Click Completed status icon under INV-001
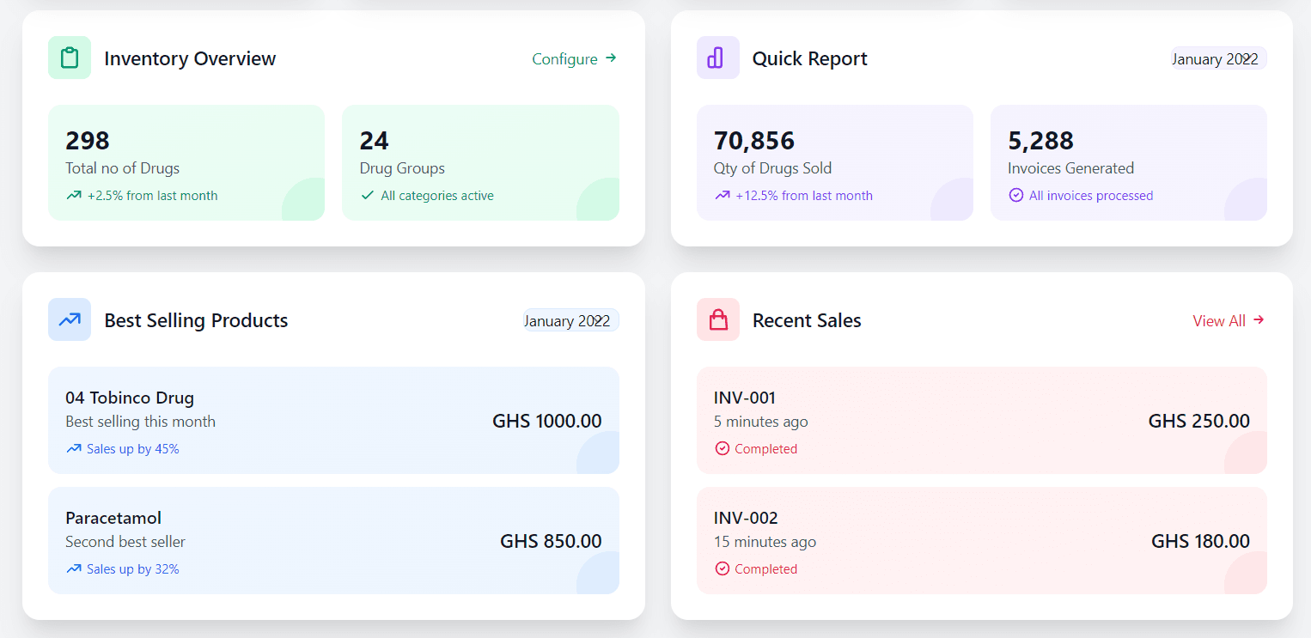1311x638 pixels. tap(722, 449)
